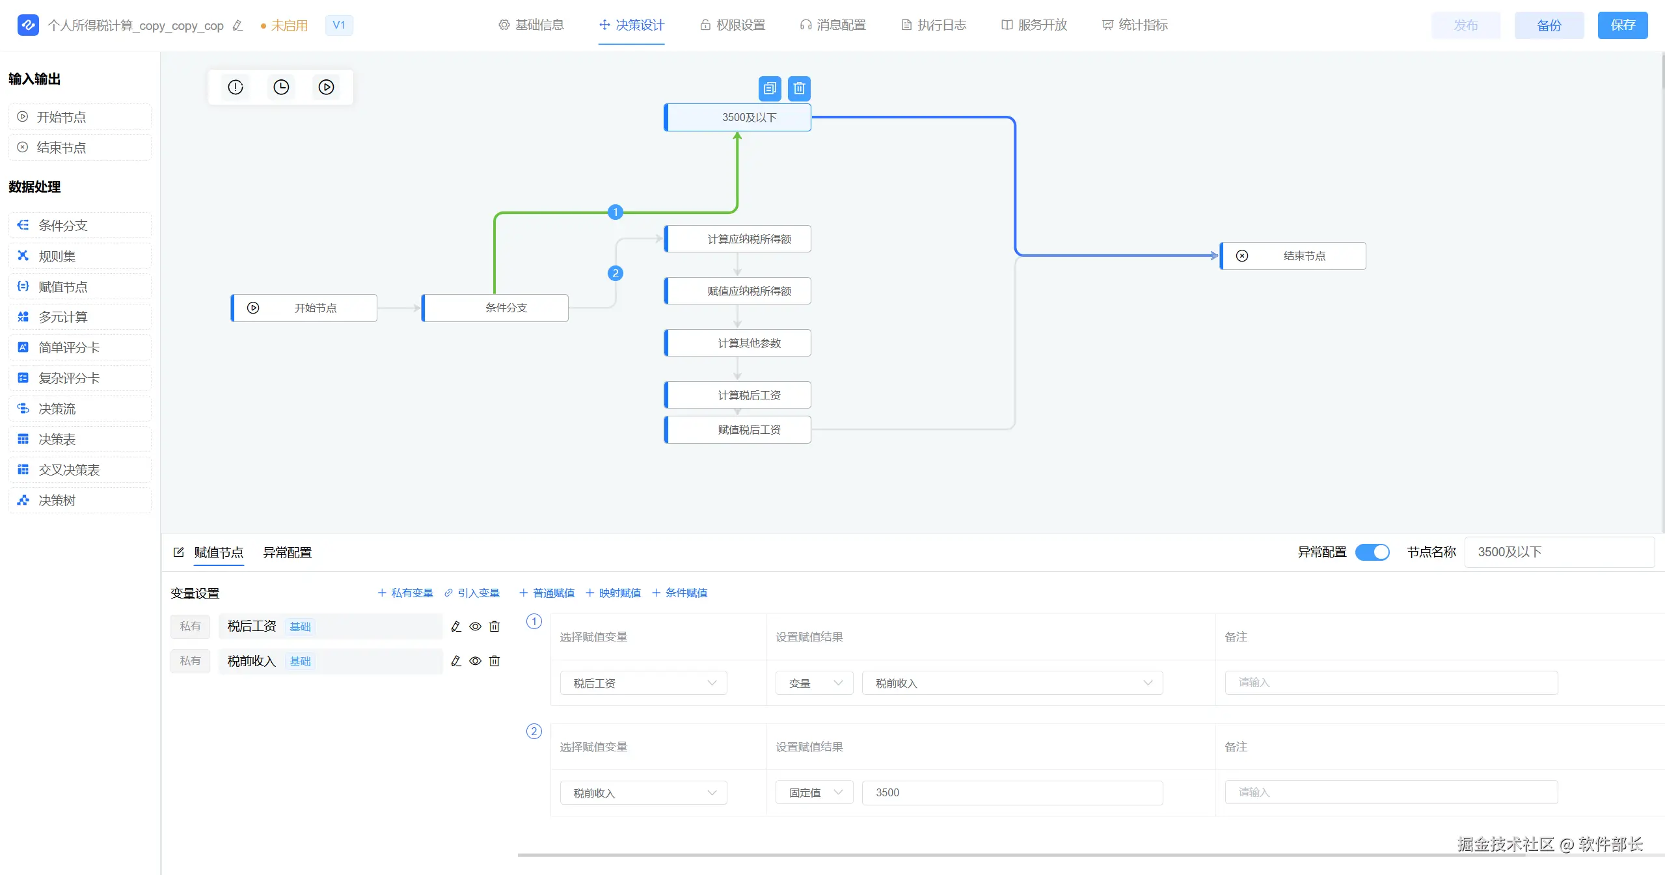The width and height of the screenshot is (1665, 875).
Task: Edit the 税后工资 variable with pencil icon
Action: pos(456,626)
